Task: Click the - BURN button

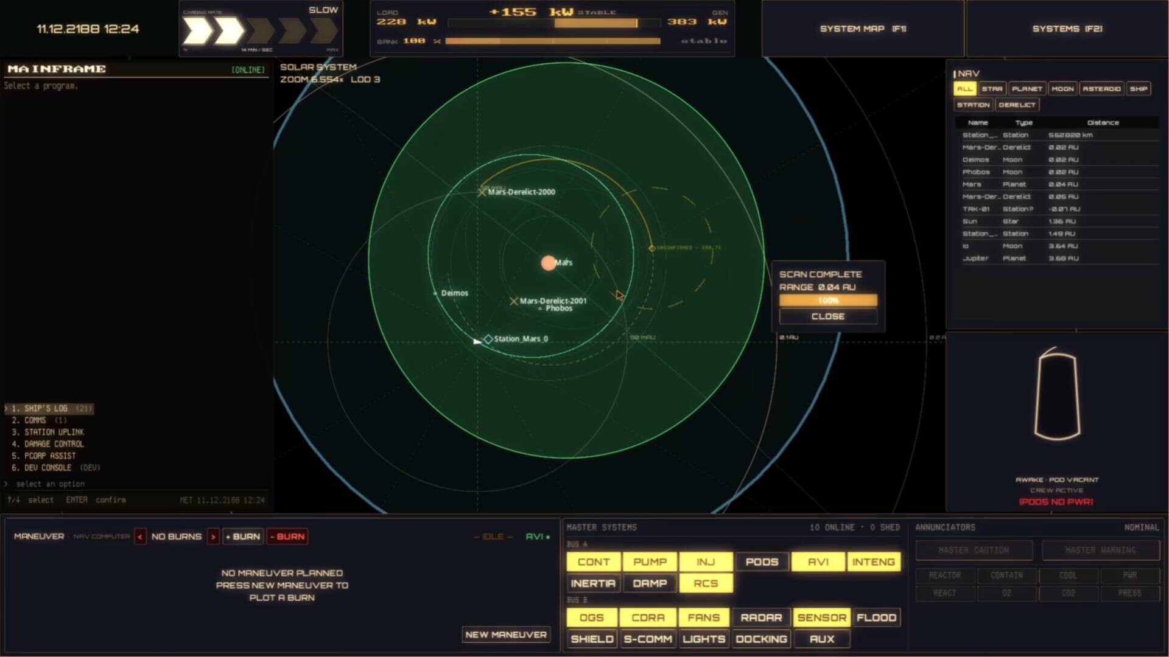Action: point(287,537)
